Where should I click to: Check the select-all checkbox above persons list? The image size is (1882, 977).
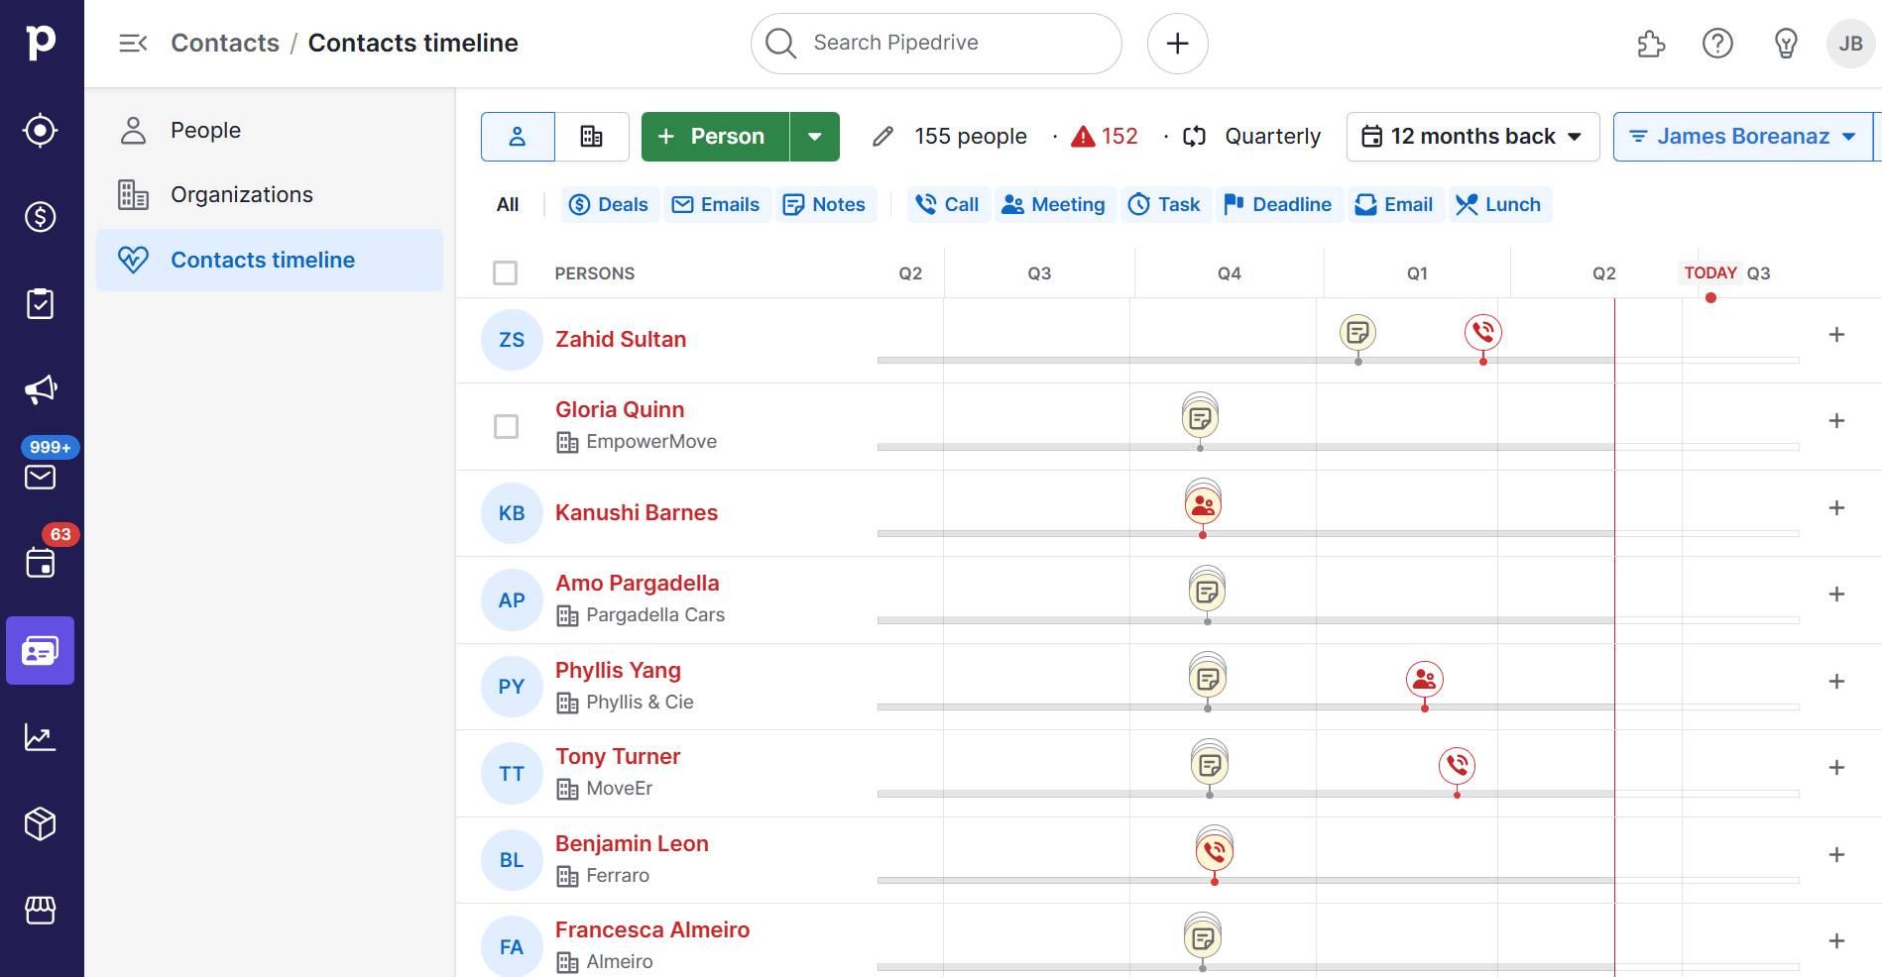506,272
